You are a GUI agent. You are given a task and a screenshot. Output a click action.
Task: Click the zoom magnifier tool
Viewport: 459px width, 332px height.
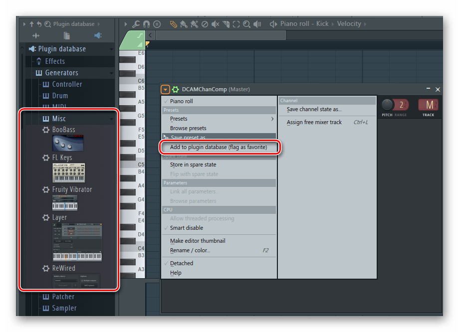[246, 24]
